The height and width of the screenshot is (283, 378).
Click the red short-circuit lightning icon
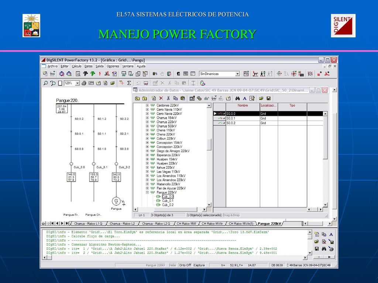point(100,74)
